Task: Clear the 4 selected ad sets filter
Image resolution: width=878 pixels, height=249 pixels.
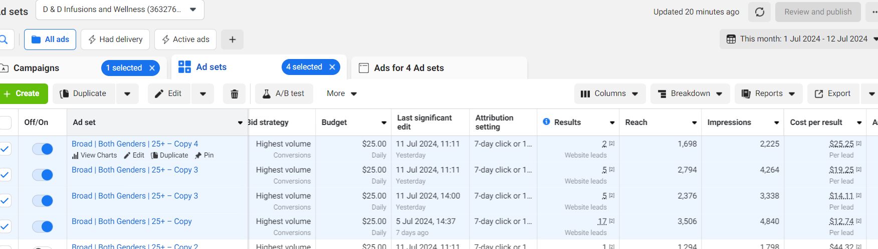Action: pyautogui.click(x=332, y=67)
